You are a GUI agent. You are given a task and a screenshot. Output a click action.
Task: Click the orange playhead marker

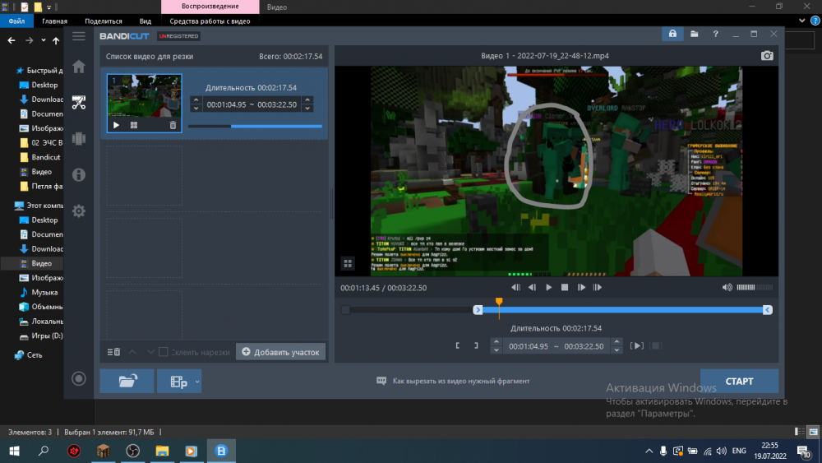pos(499,302)
